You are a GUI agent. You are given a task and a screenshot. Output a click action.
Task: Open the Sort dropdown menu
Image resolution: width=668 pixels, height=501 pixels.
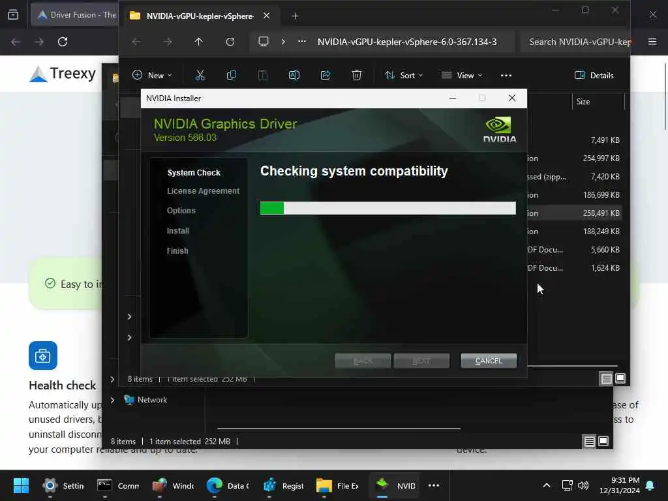coord(404,76)
